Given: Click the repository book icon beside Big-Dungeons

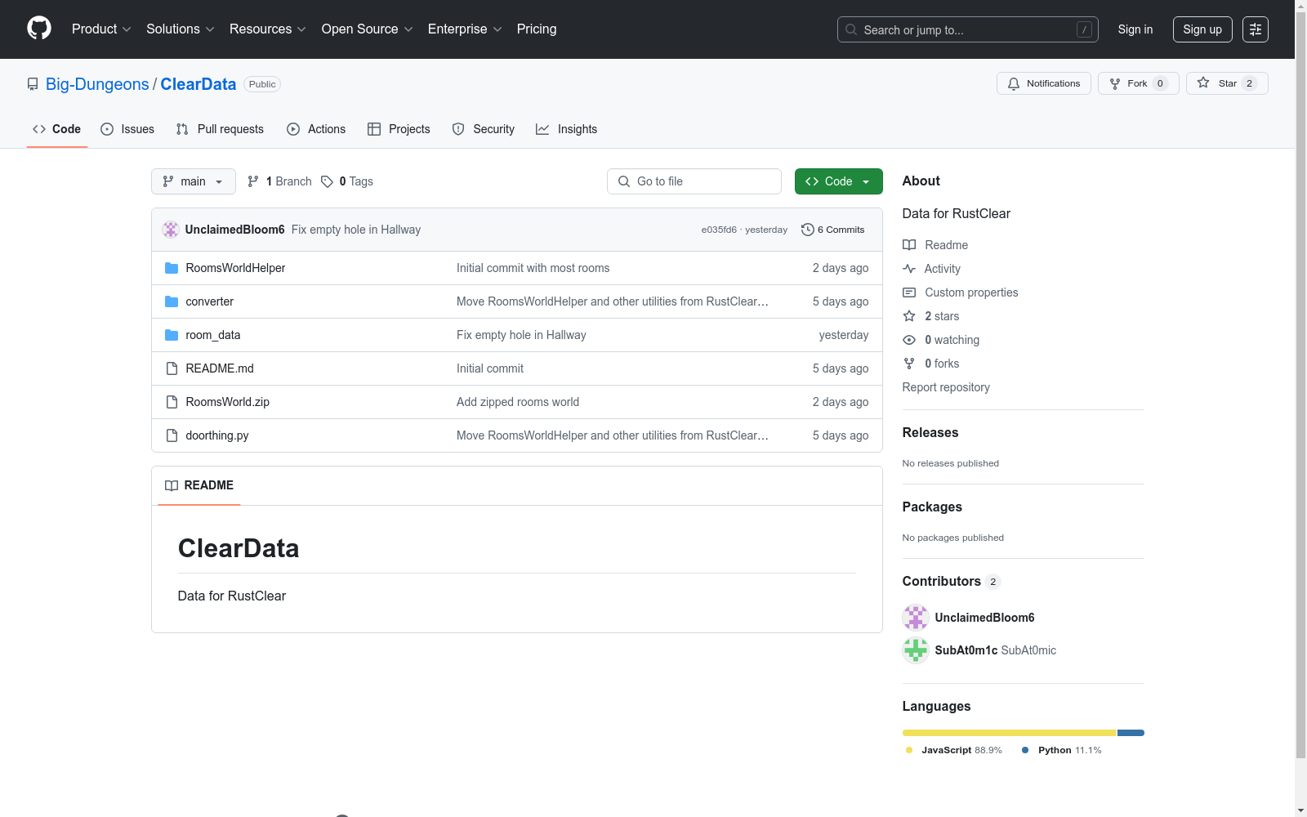Looking at the screenshot, I should click(x=33, y=84).
